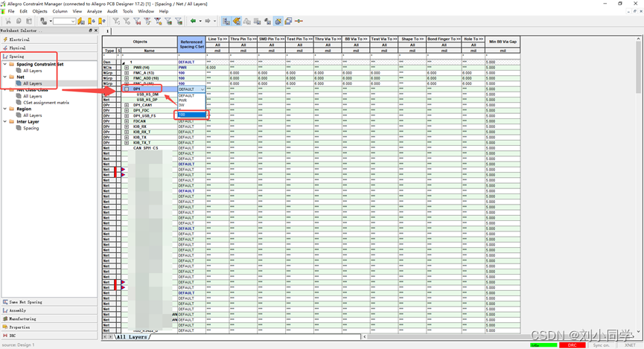
Task: Click the red DRC status indicator
Action: point(572,345)
